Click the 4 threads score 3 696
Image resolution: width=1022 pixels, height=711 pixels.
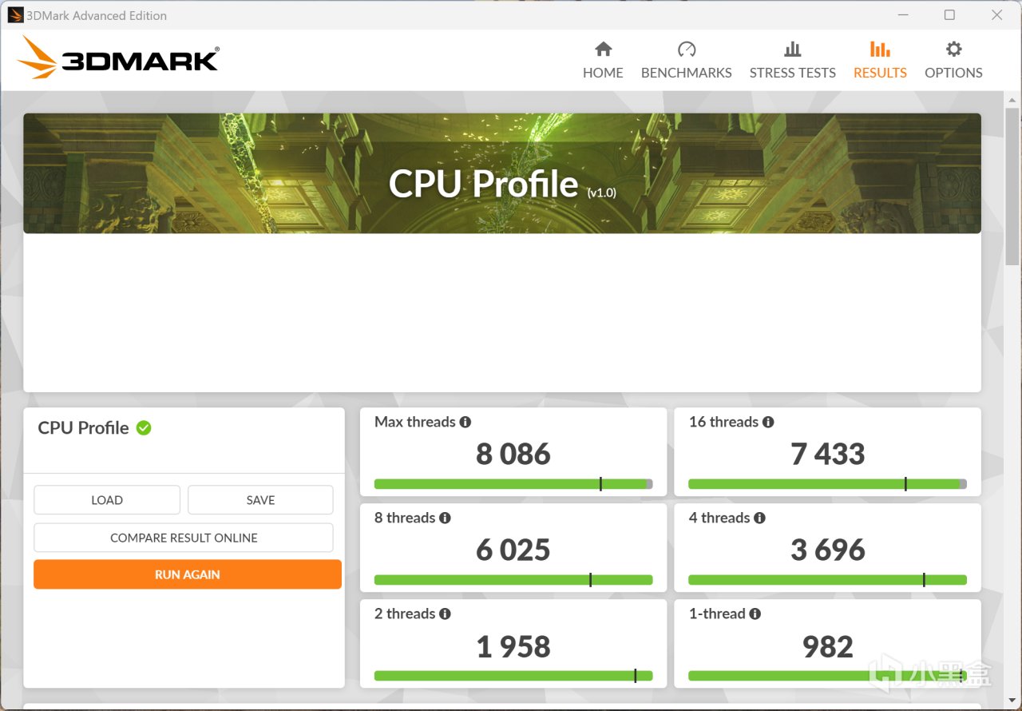828,550
